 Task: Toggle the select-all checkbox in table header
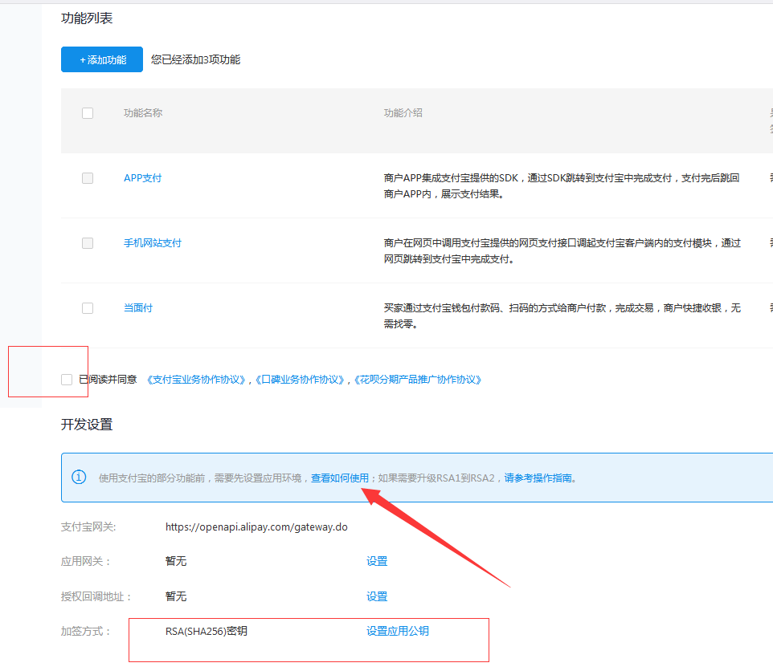coord(88,113)
